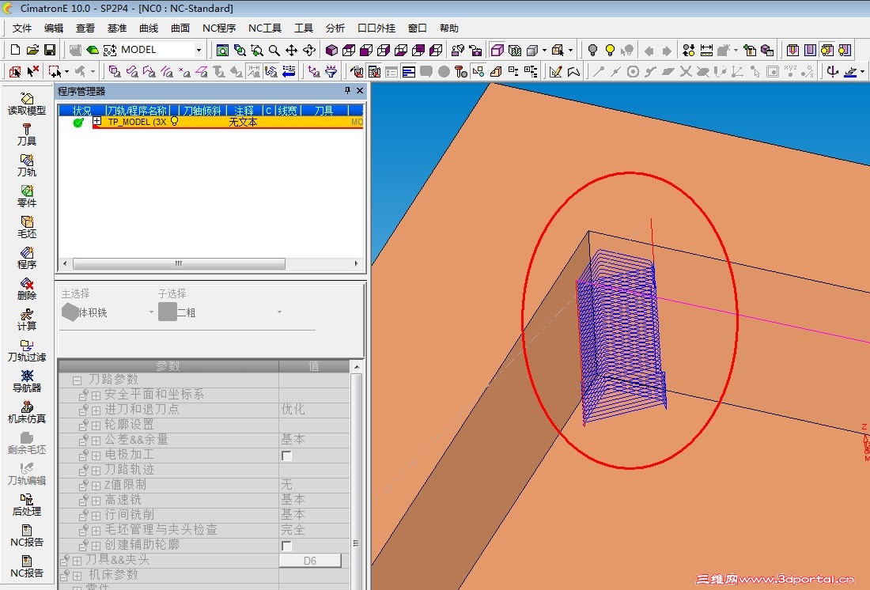Click the filter funnel icon in toolbar
870x590 pixels.
(x=331, y=72)
